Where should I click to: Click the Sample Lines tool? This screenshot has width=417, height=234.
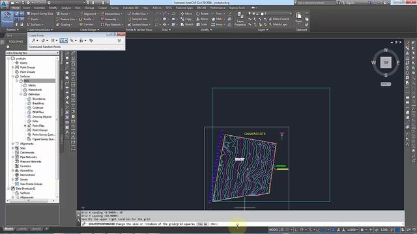pos(137,19)
